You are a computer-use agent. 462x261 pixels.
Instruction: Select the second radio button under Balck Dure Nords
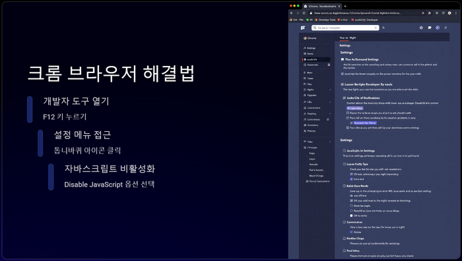coord(351,211)
